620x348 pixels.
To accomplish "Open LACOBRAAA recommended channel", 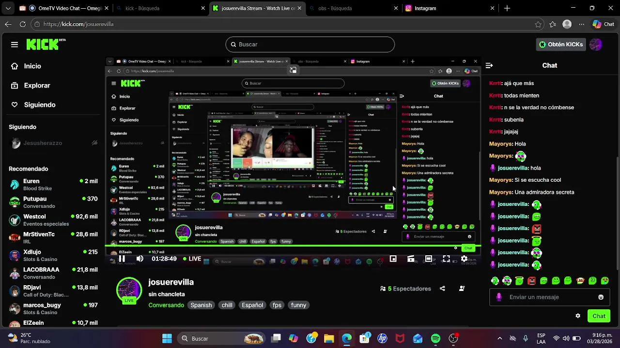I will coord(53,273).
